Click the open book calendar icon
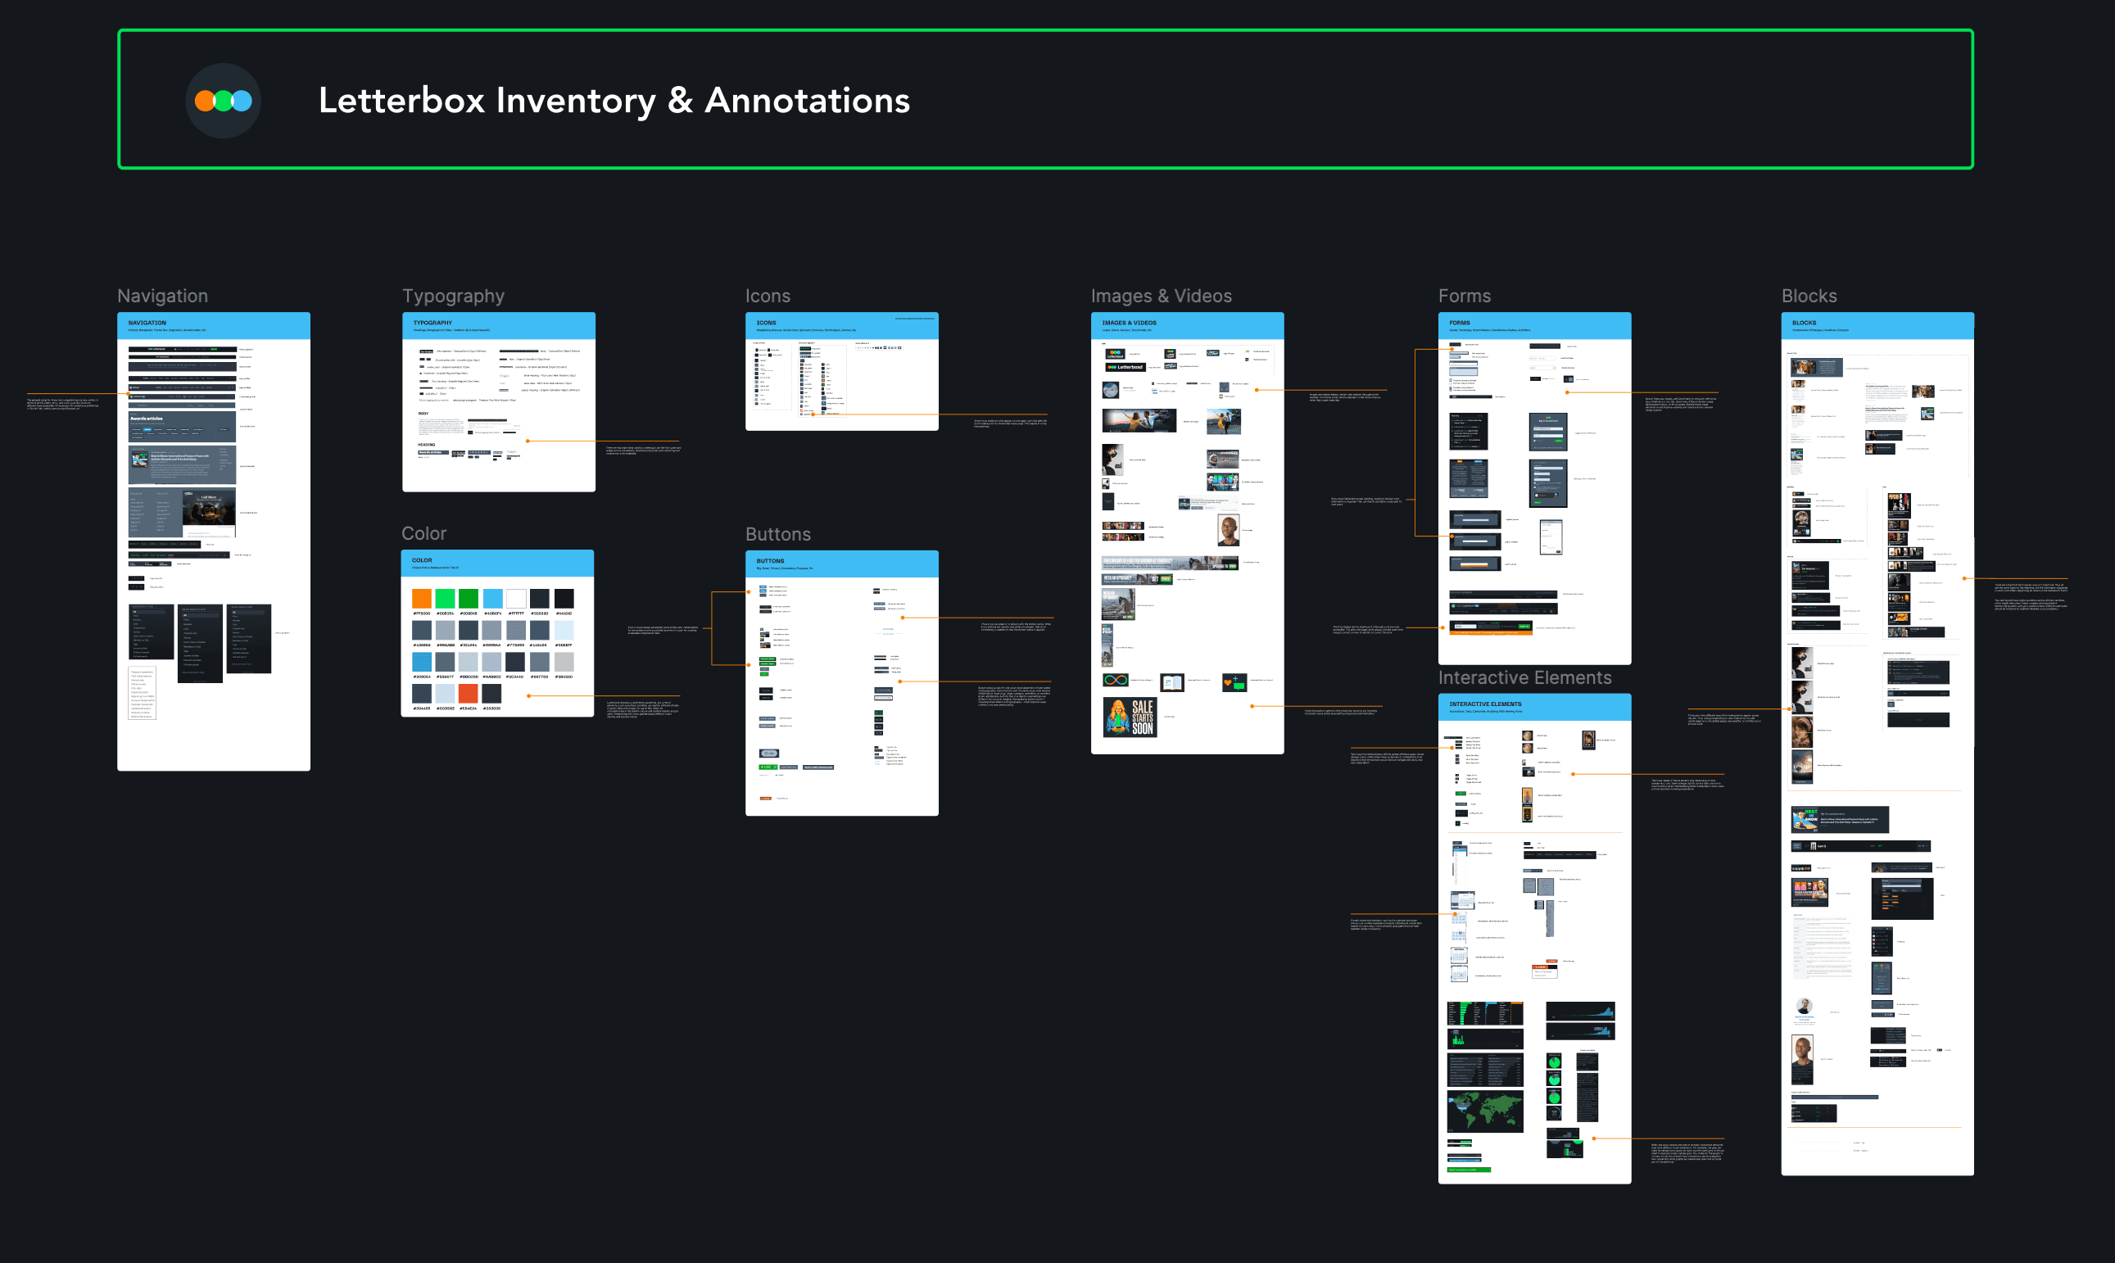 [1172, 681]
